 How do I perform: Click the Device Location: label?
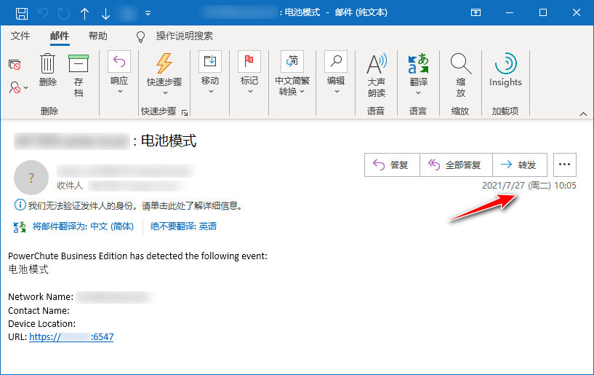tap(41, 324)
